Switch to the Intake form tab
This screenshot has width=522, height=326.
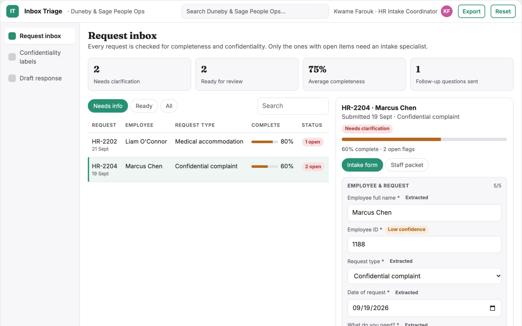pos(362,165)
